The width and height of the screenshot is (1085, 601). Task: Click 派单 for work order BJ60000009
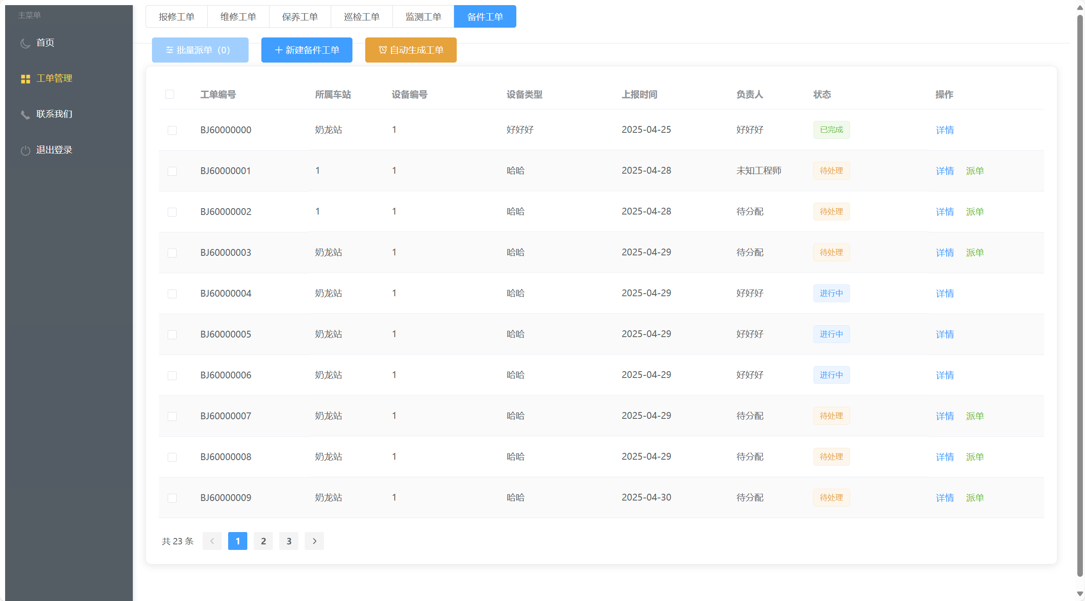click(974, 498)
